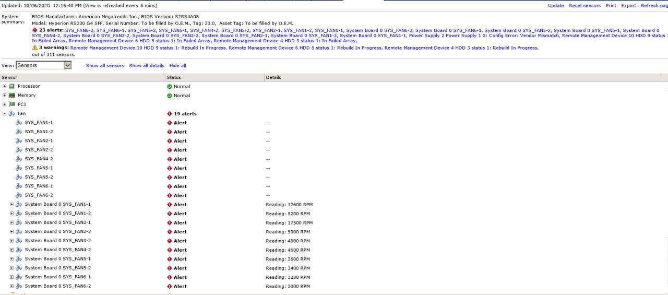Click the green Normal status icon for Memory
This screenshot has height=295, width=668.
tap(170, 96)
